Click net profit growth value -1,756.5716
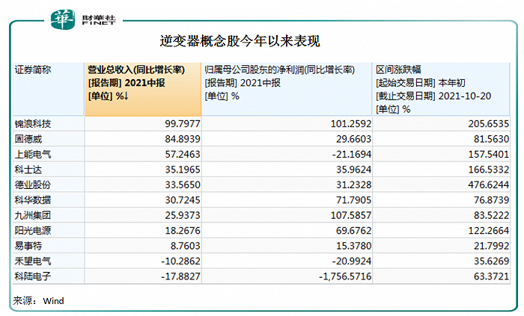 (x=345, y=276)
